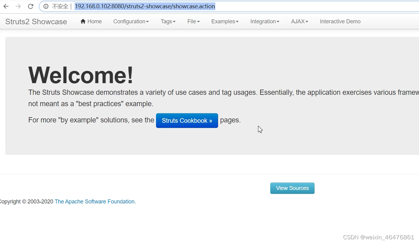
Task: Open the Examples dropdown menu
Action: [225, 21]
